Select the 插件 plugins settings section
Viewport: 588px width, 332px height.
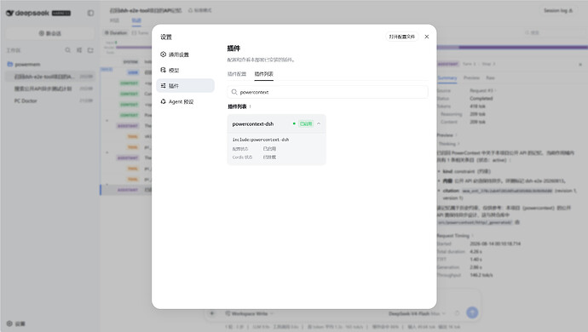185,86
